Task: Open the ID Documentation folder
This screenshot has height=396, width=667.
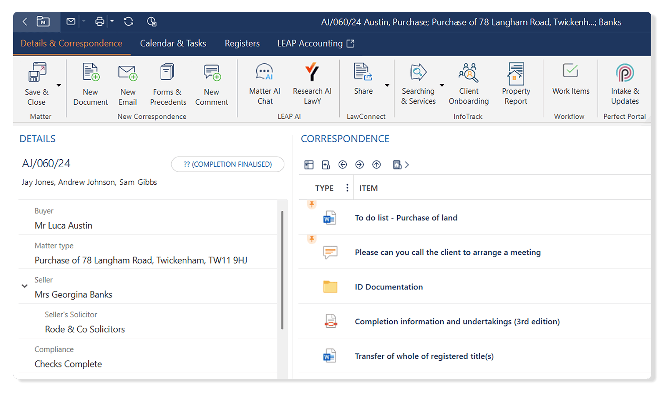Action: tap(389, 287)
